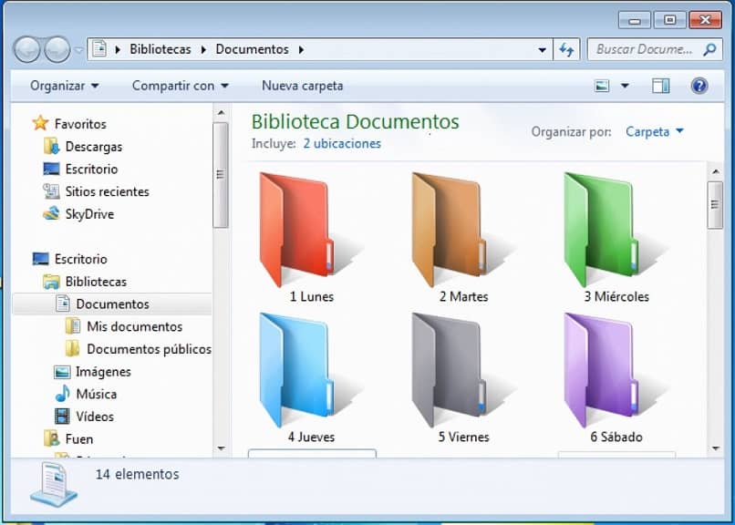735x525 pixels.
Task: Click the 4 Jueves folder name
Action: coord(311,437)
